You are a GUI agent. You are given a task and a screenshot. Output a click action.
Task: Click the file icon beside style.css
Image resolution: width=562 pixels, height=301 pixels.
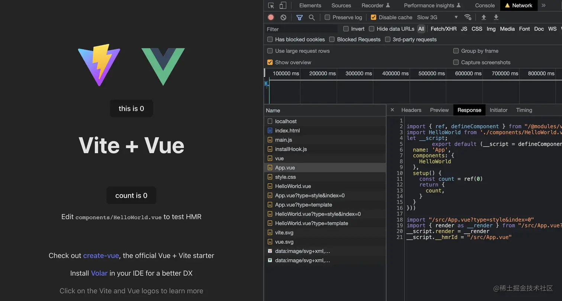270,177
